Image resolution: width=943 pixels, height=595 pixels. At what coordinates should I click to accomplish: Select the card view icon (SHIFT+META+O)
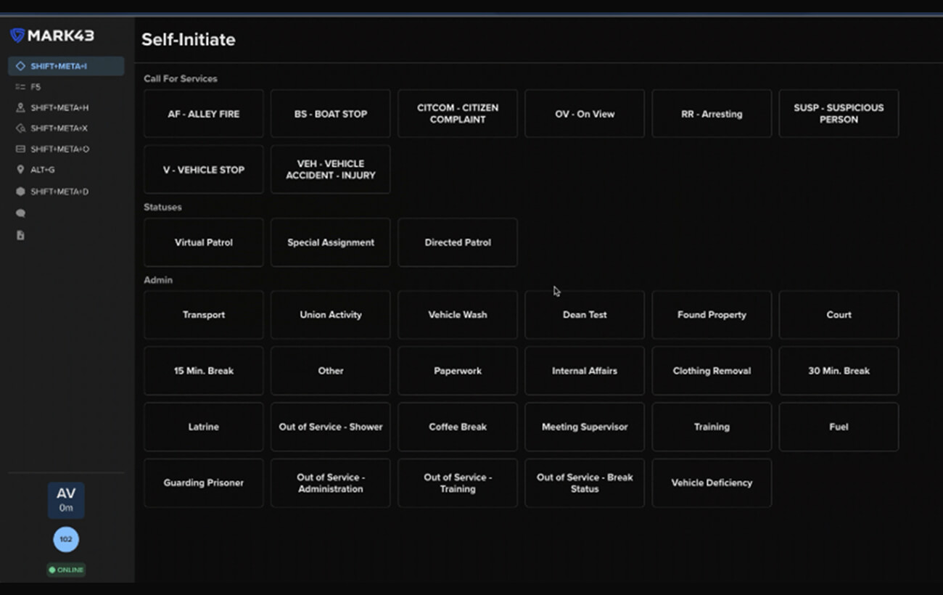pos(21,149)
